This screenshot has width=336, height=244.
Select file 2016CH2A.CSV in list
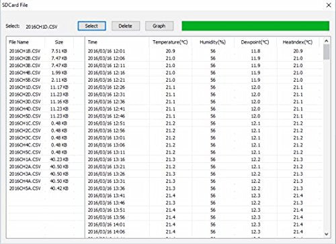pos(38,167)
